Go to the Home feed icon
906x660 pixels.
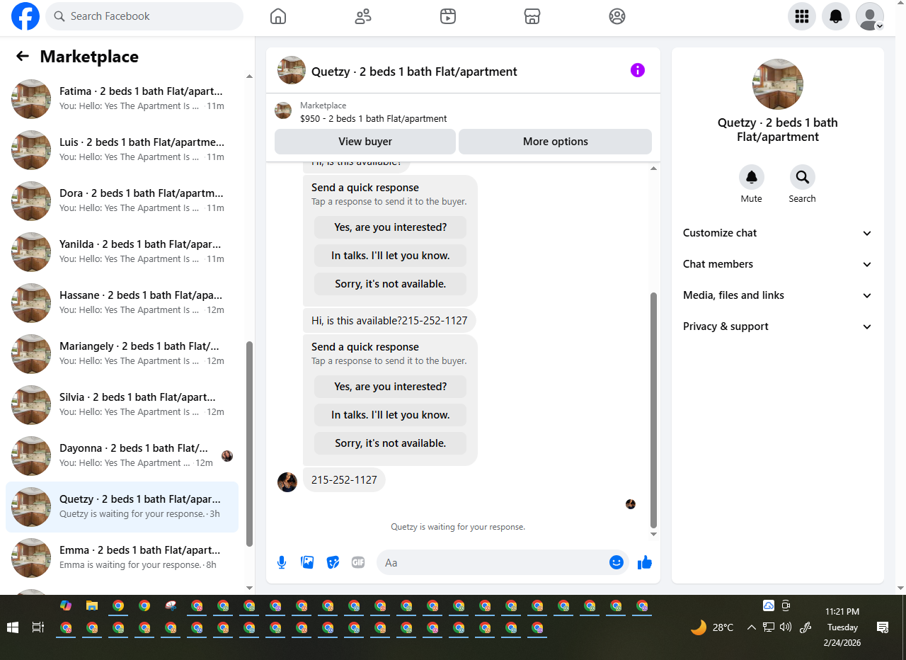[278, 16]
